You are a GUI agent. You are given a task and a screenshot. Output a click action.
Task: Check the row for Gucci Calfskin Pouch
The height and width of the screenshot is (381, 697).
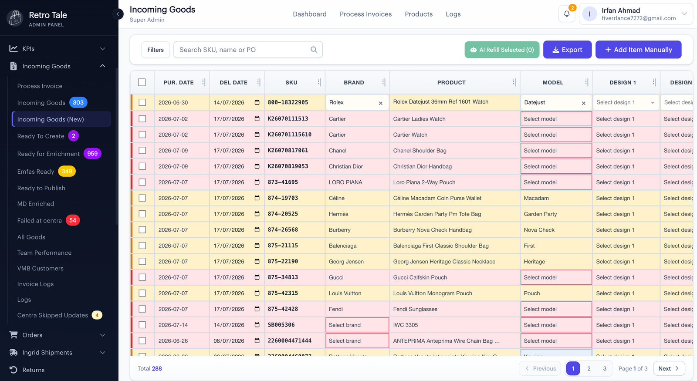point(142,277)
